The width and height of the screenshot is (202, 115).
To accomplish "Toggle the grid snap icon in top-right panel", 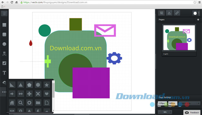I will tap(161, 13).
